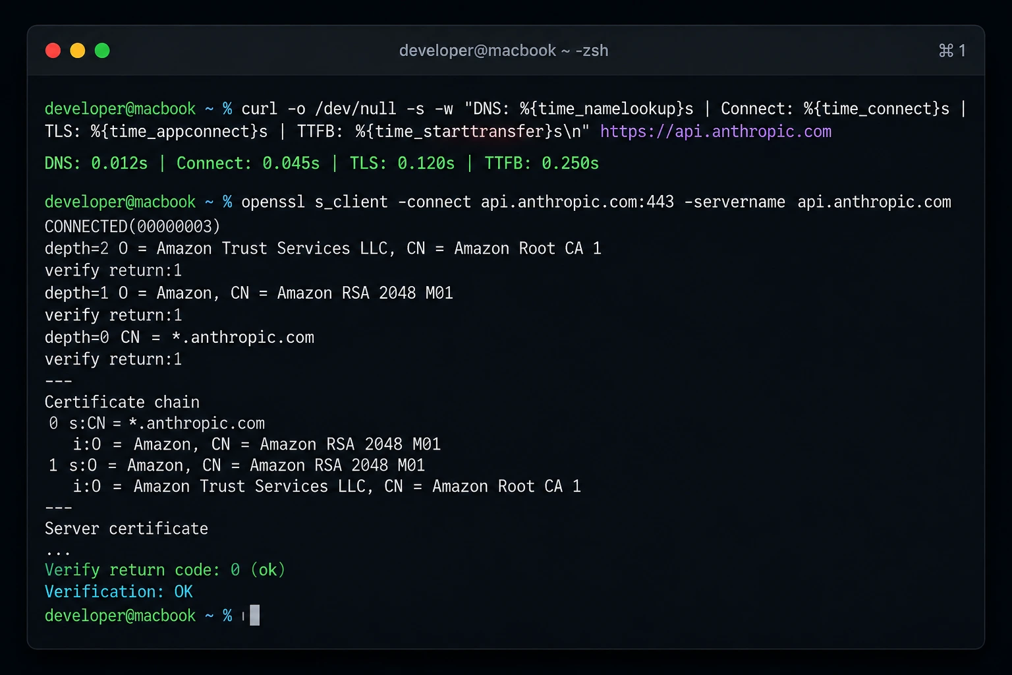The width and height of the screenshot is (1012, 675).
Task: Click the 'TTFB: 0.250s' timing value
Action: click(x=542, y=163)
